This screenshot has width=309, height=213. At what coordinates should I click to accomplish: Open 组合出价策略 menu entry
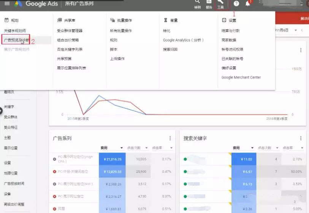click(x=68, y=40)
